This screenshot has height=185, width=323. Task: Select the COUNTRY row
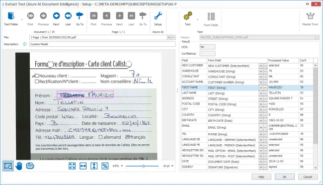click(x=247, y=115)
